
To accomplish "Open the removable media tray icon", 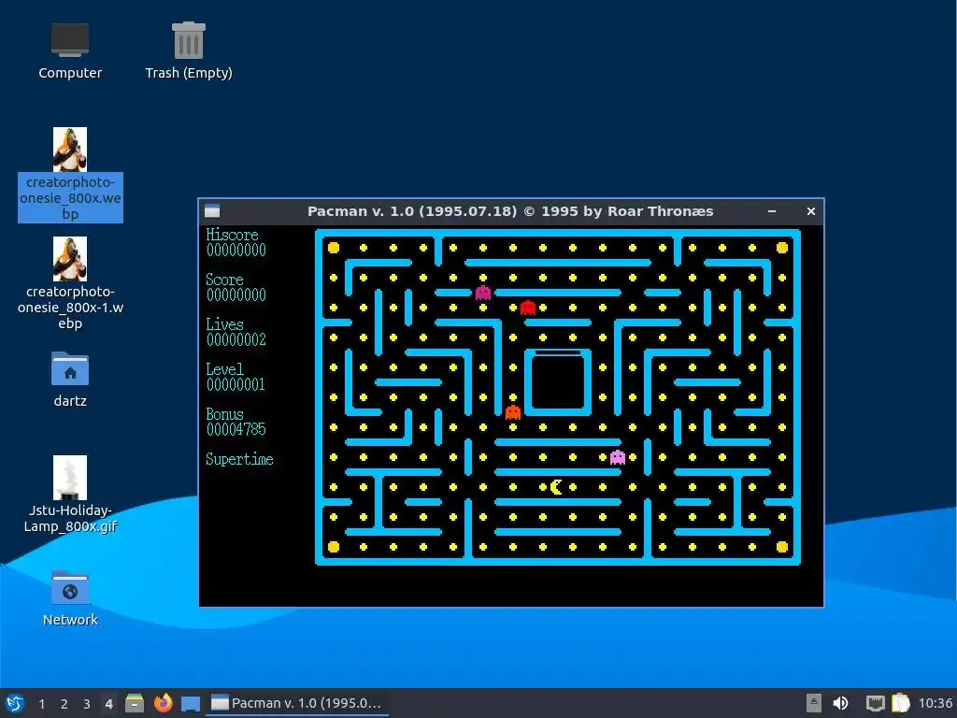I will [814, 703].
